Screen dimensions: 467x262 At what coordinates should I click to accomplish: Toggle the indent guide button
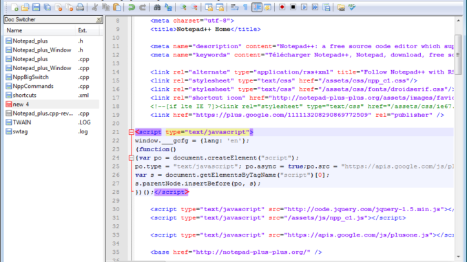coord(256,8)
